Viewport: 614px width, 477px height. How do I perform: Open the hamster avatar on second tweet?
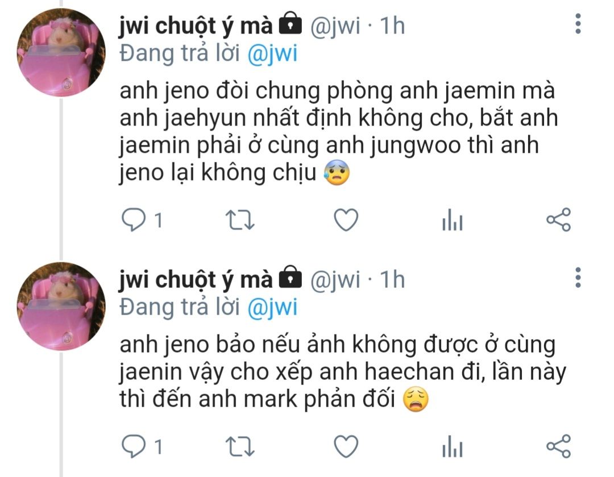61,307
